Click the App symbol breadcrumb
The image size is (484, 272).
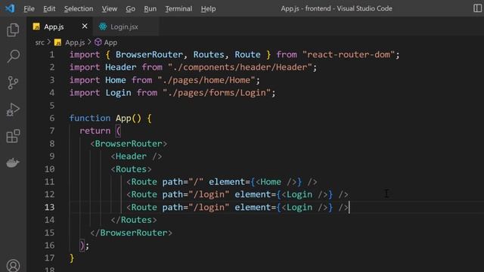[x=110, y=42]
